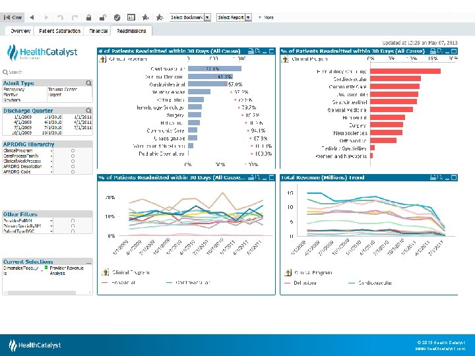The width and height of the screenshot is (475, 356).
Task: Add a bookmark with star-plus icon
Action: [x=145, y=17]
